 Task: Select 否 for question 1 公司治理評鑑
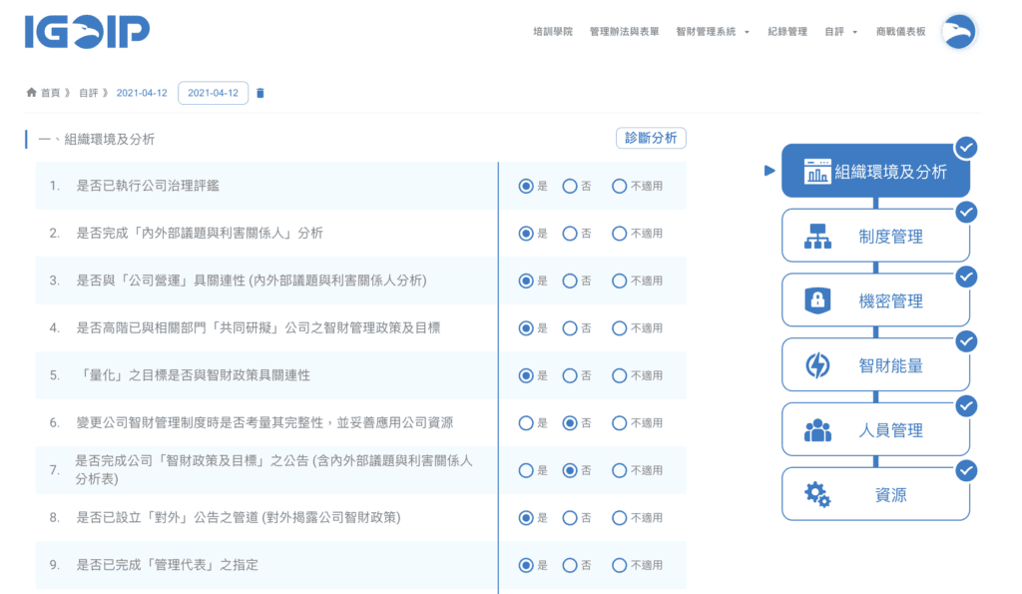click(x=570, y=186)
